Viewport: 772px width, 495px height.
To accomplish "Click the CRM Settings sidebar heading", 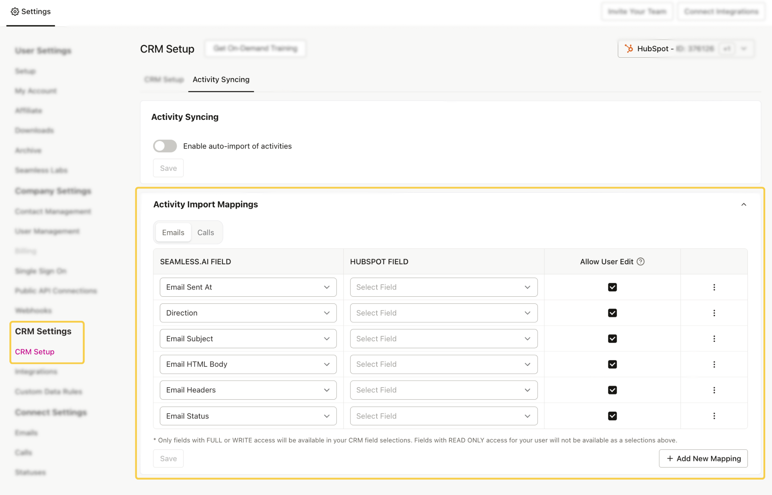I will 43,331.
